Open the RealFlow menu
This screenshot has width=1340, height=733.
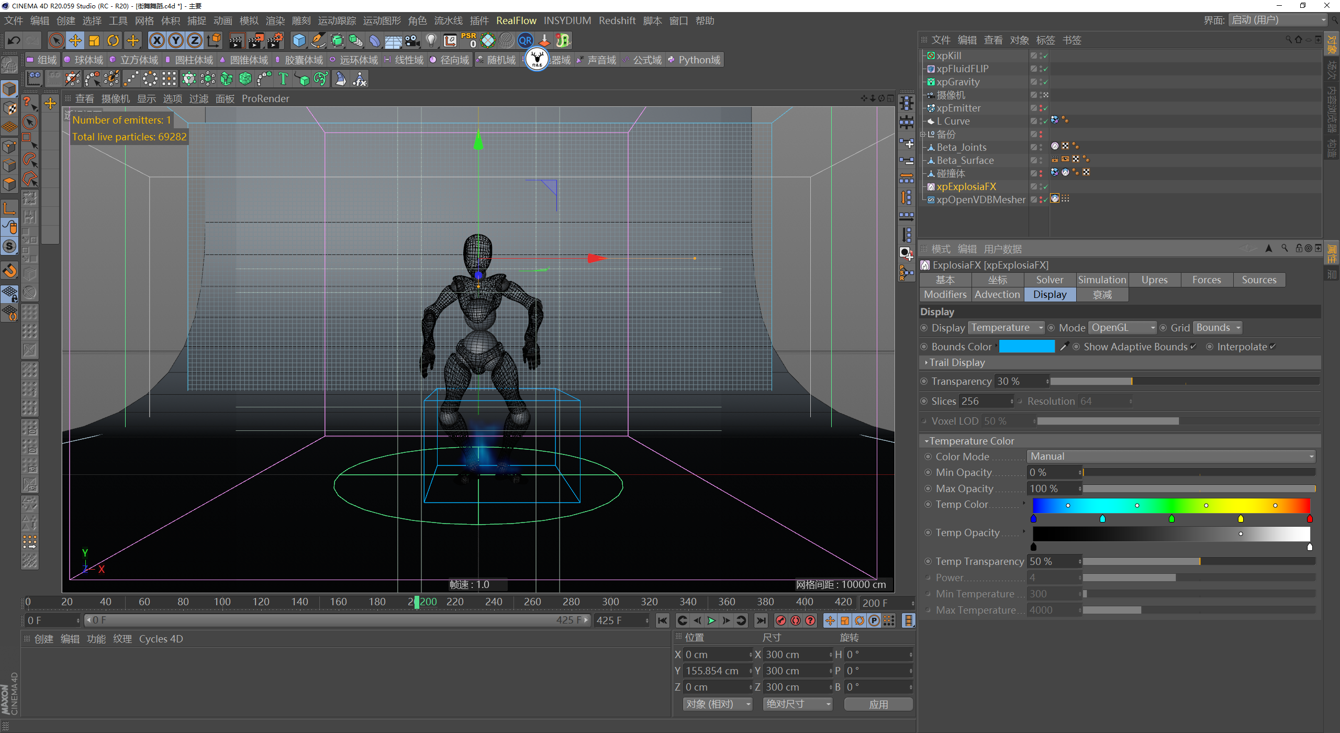coord(516,20)
